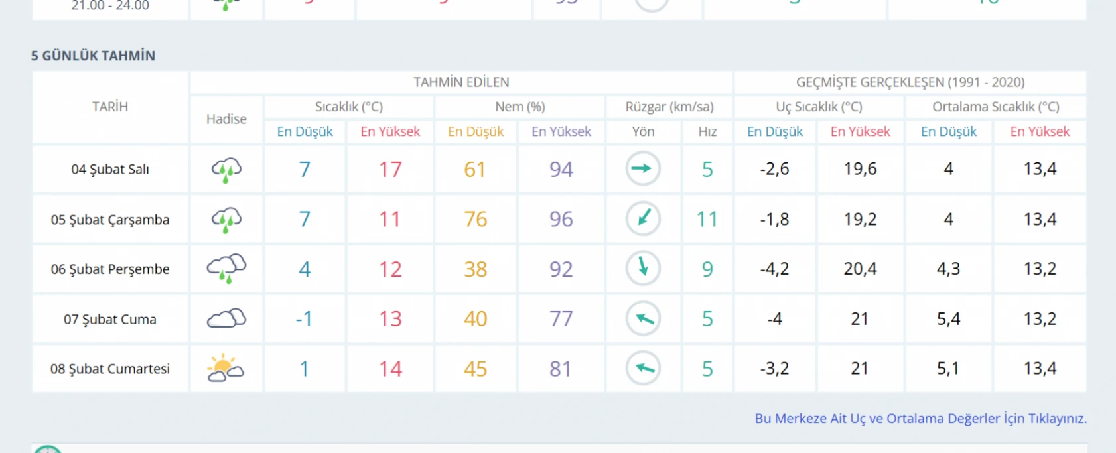Viewport: 1116px width, 453px height.
Task: Click rain icon for 04 Şubat Salı
Action: [x=226, y=170]
